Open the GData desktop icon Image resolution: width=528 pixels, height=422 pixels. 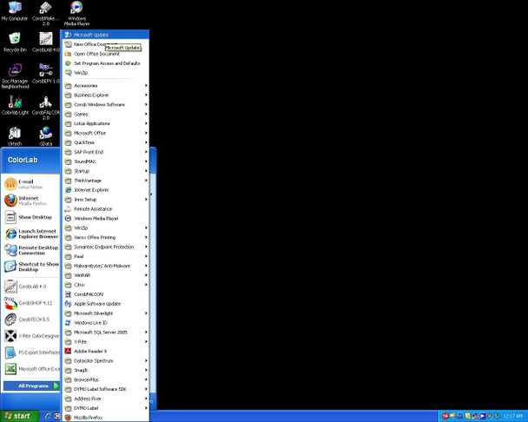[x=46, y=136]
